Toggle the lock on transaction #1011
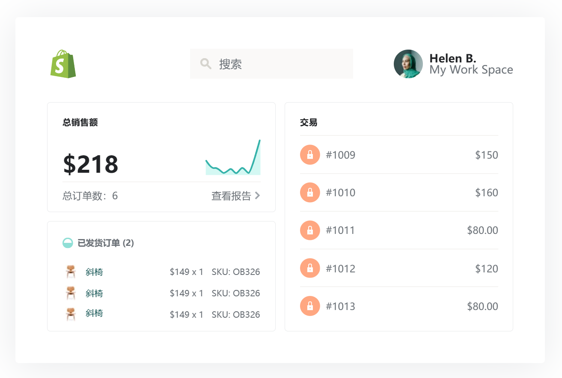 (310, 230)
